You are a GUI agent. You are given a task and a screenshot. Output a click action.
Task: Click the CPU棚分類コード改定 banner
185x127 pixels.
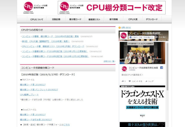pos(112,8)
